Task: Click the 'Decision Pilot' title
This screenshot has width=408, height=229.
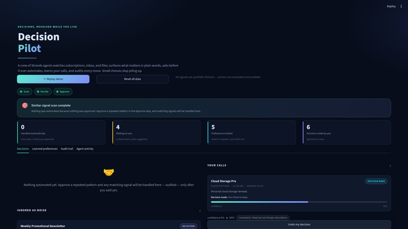Action: coord(38,42)
